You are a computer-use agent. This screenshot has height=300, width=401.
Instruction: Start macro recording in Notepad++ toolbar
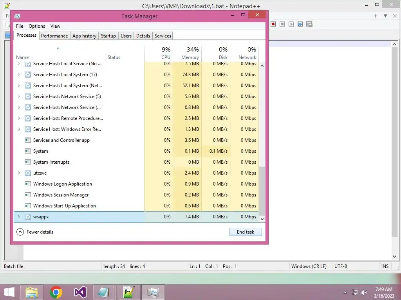click(273, 24)
